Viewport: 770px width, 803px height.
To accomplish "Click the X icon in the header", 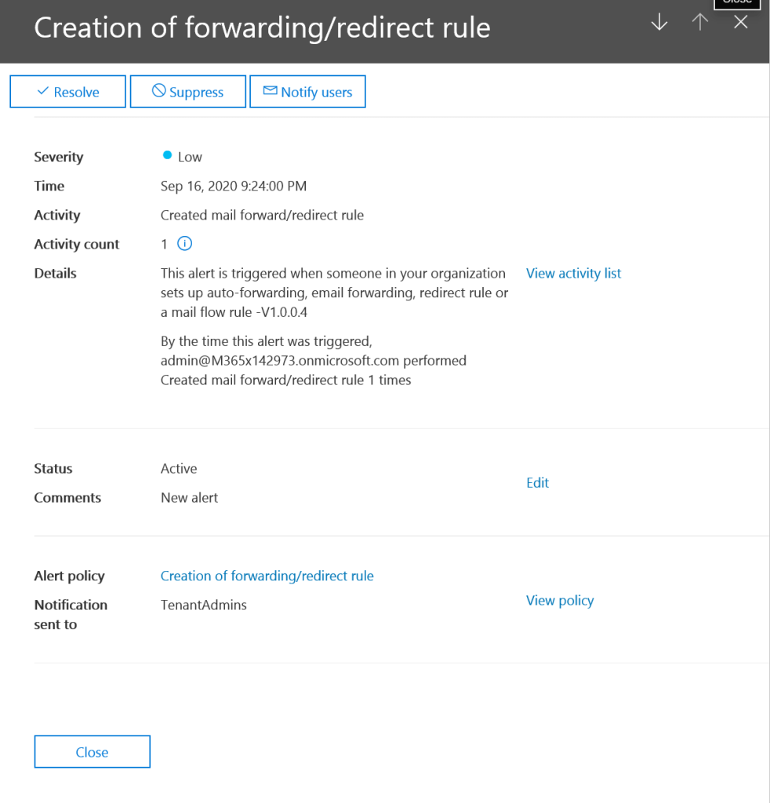I will tap(741, 23).
